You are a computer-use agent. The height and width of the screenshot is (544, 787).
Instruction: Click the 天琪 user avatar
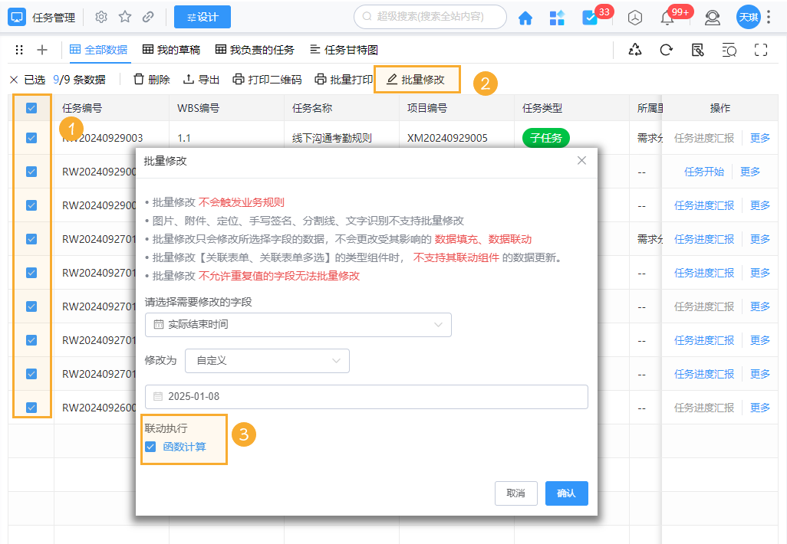tap(747, 17)
